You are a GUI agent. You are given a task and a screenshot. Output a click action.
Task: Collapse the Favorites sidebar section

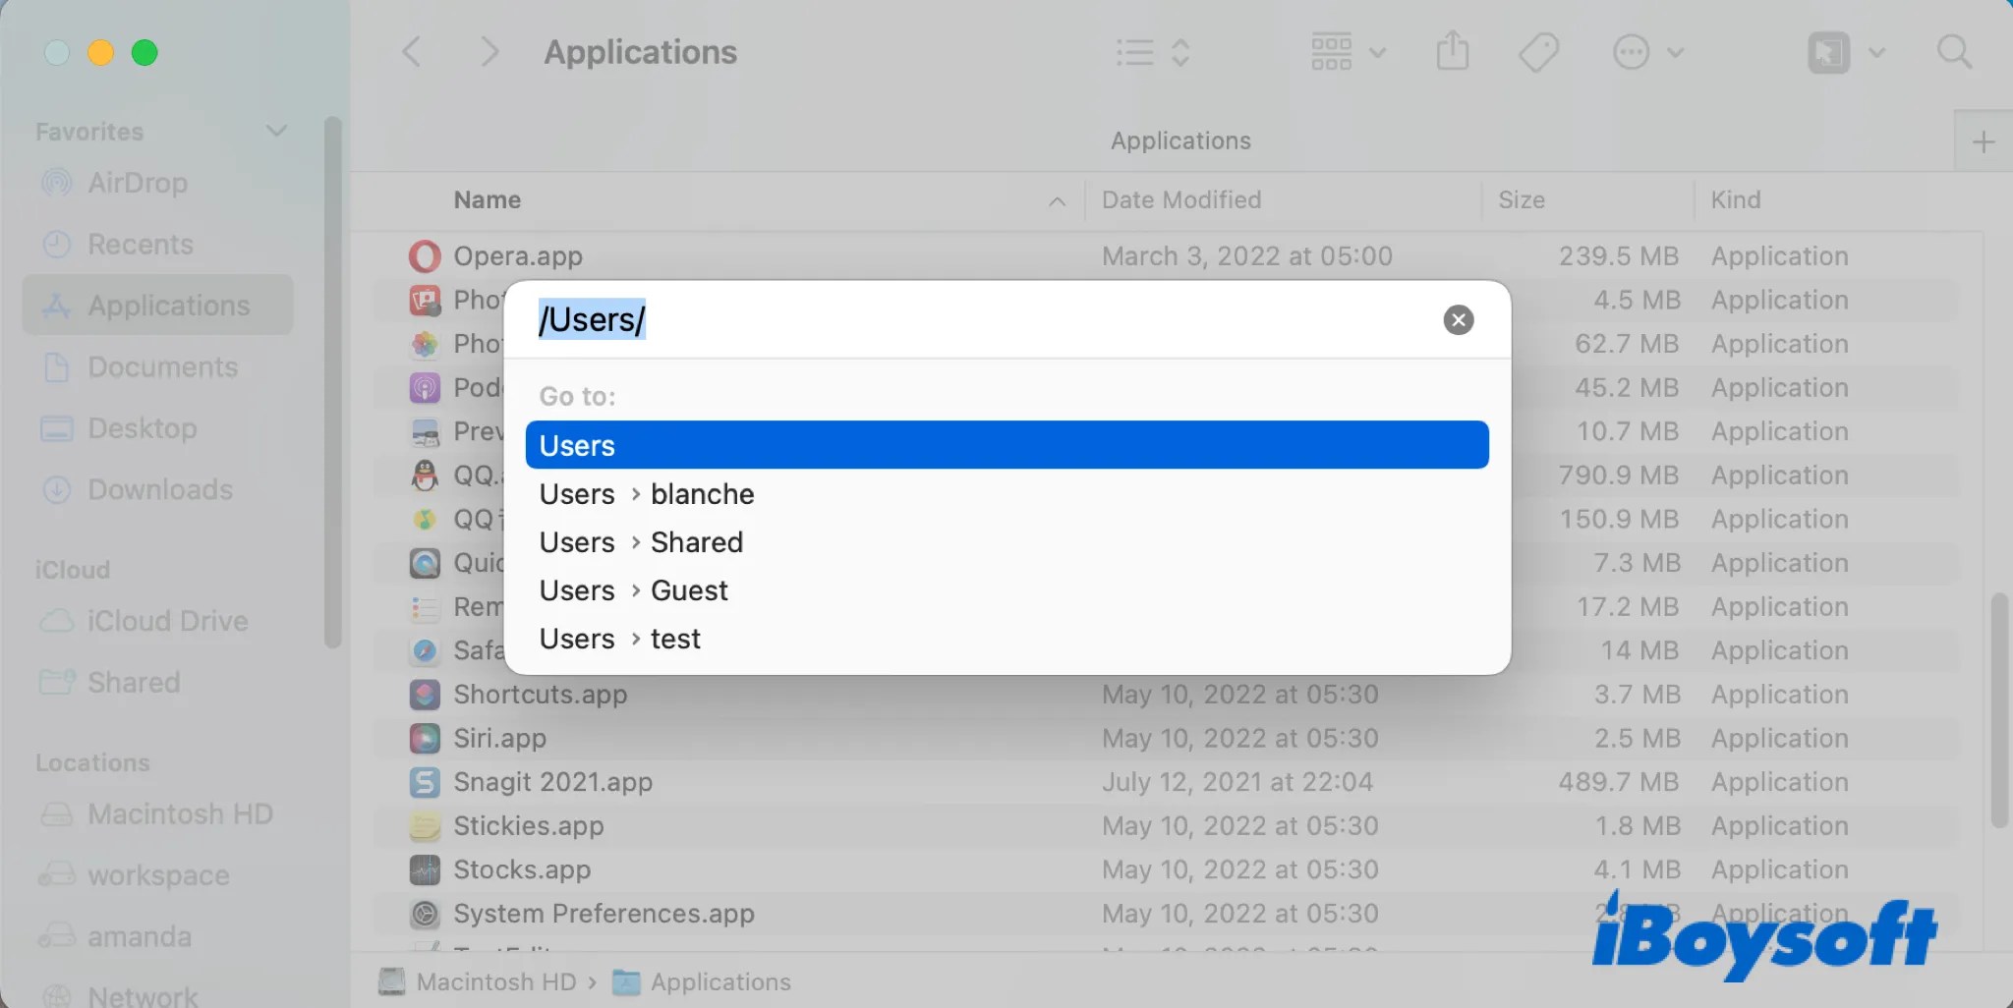click(277, 131)
